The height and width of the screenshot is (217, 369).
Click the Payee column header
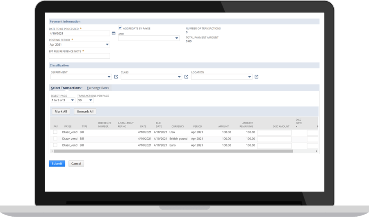(68, 126)
